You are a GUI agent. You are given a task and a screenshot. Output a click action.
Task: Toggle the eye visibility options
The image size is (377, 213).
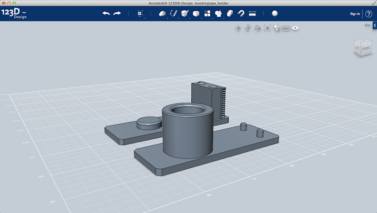coord(295,28)
